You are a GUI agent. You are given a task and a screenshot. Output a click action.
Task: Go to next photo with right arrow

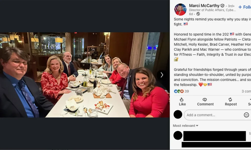[162, 75]
